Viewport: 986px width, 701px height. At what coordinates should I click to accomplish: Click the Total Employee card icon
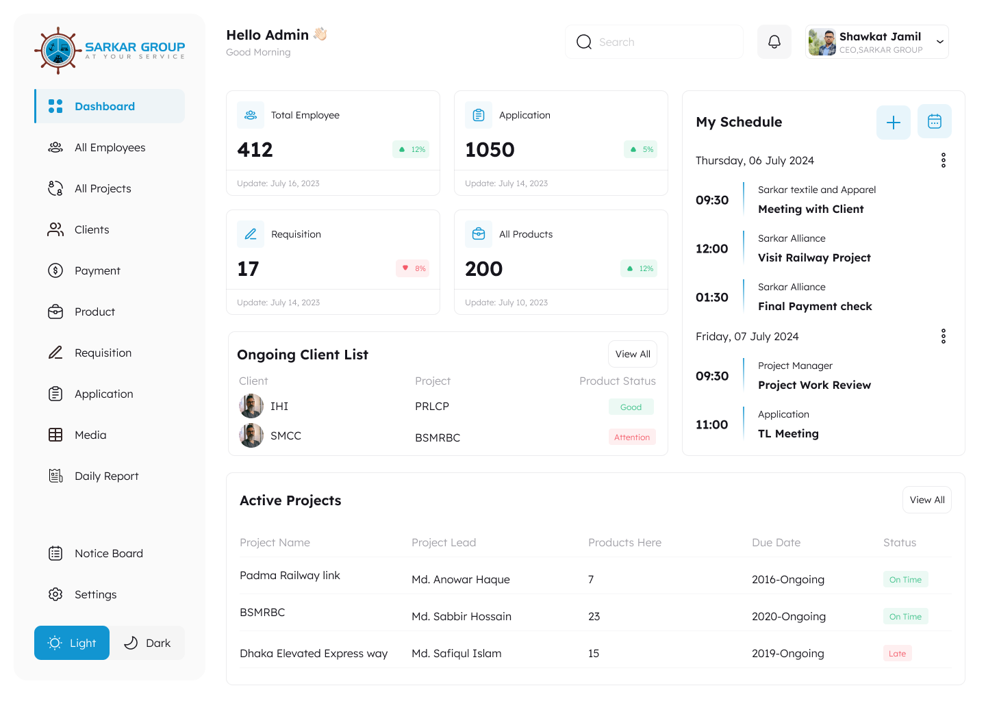(x=251, y=115)
